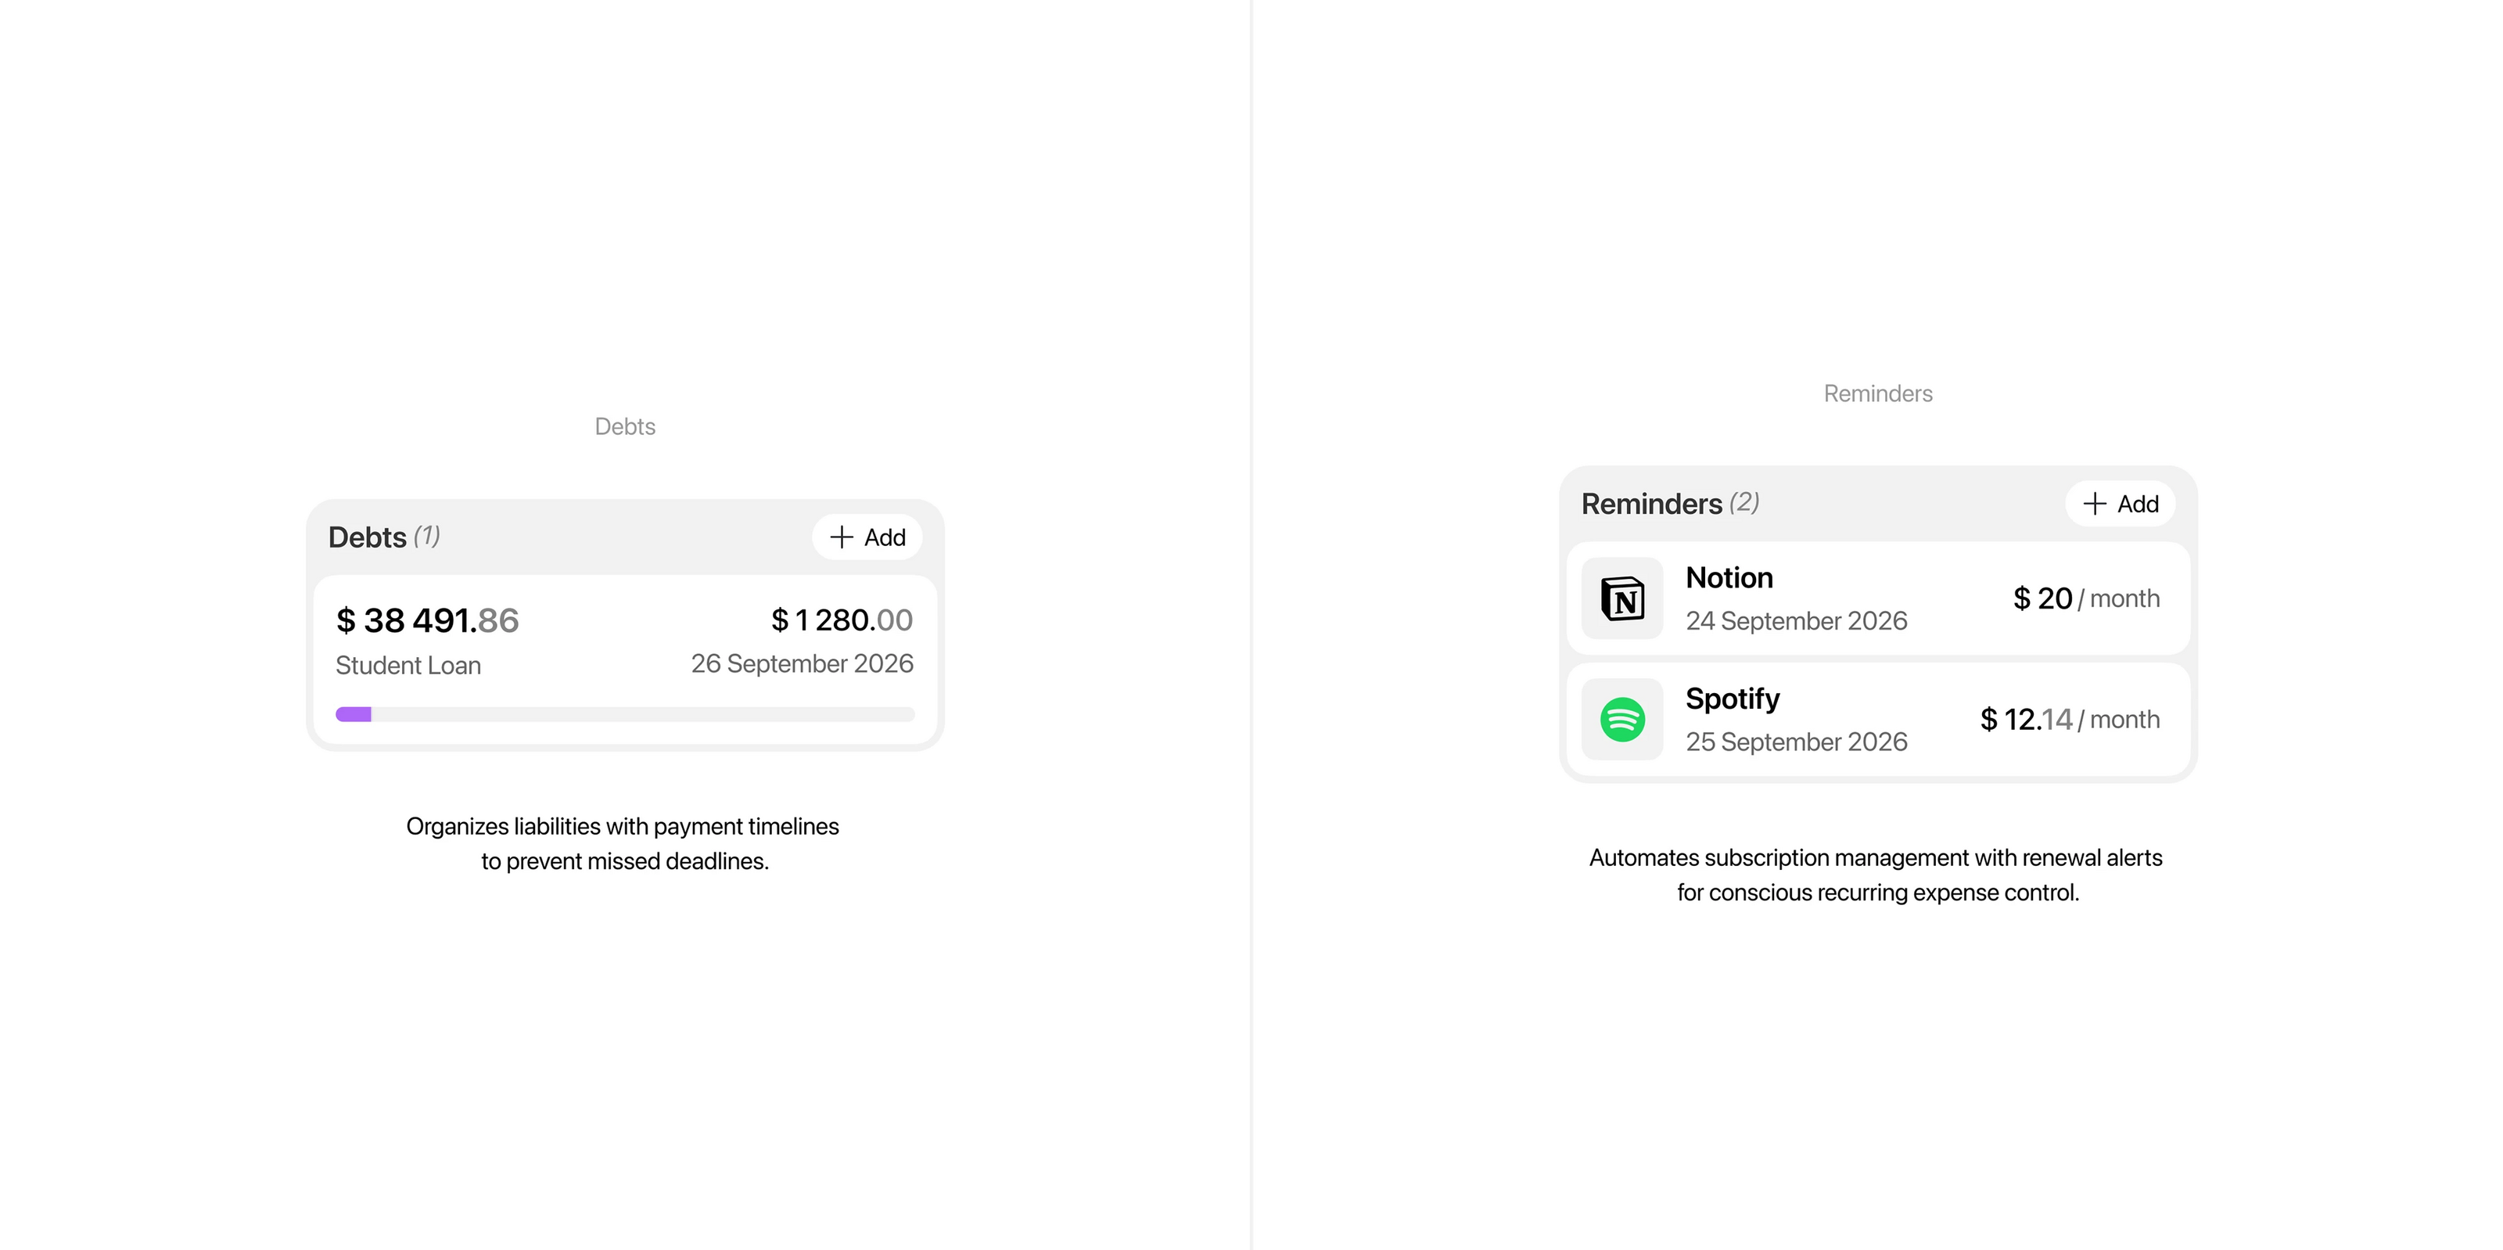Select the Spotify reminder title
This screenshot has height=1250, width=2503.
coord(1732,698)
